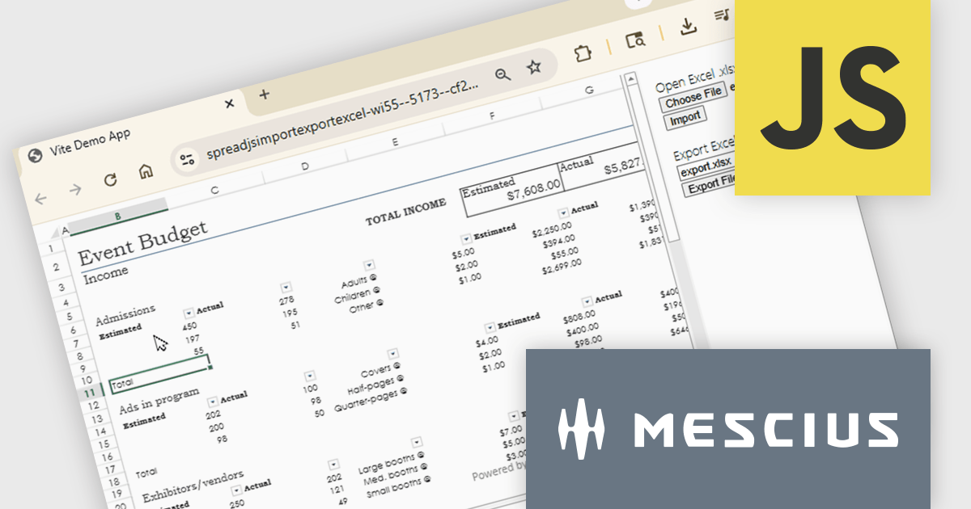The height and width of the screenshot is (509, 971).
Task: Reload the page with the refresh icon
Action: (111, 180)
